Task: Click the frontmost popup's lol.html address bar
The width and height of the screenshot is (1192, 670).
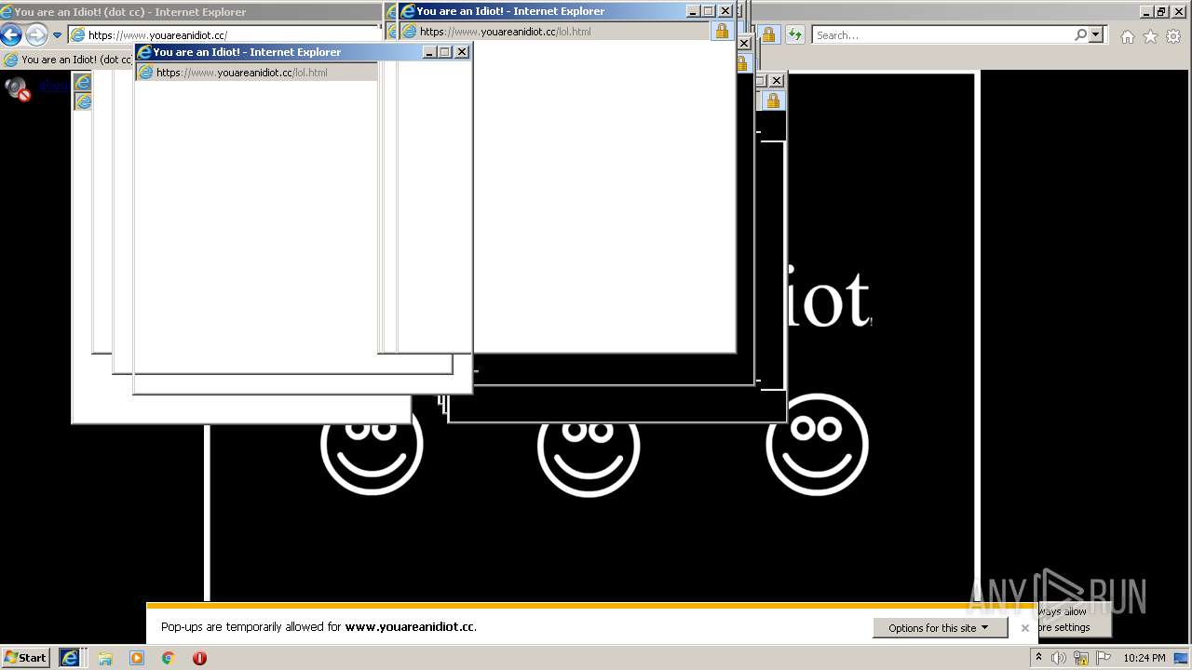Action: click(x=256, y=73)
